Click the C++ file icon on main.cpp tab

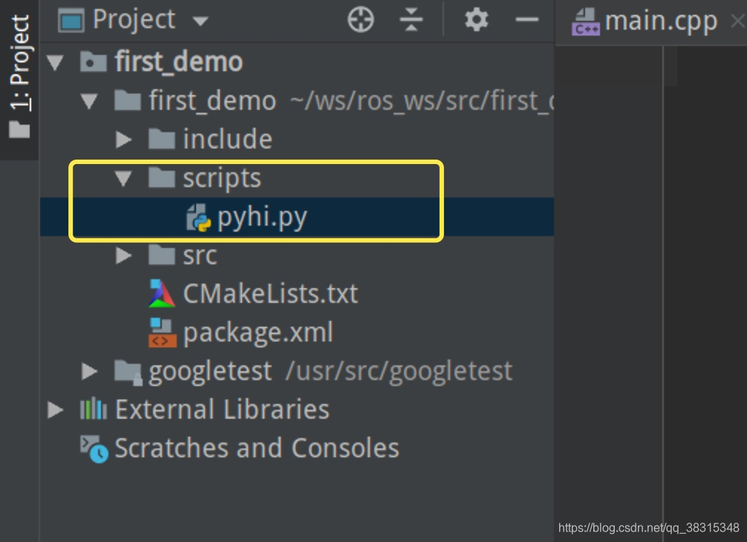point(586,22)
